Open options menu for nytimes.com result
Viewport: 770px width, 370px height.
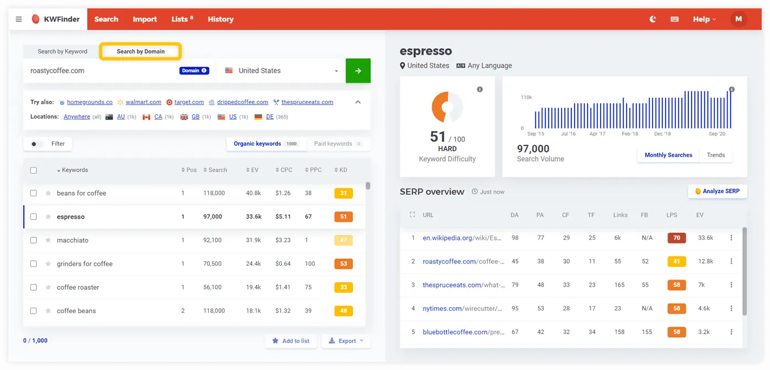tap(731, 309)
